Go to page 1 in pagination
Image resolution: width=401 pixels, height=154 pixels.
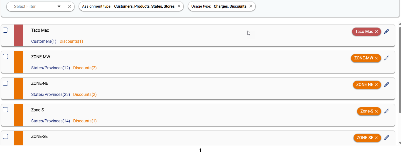(200, 150)
